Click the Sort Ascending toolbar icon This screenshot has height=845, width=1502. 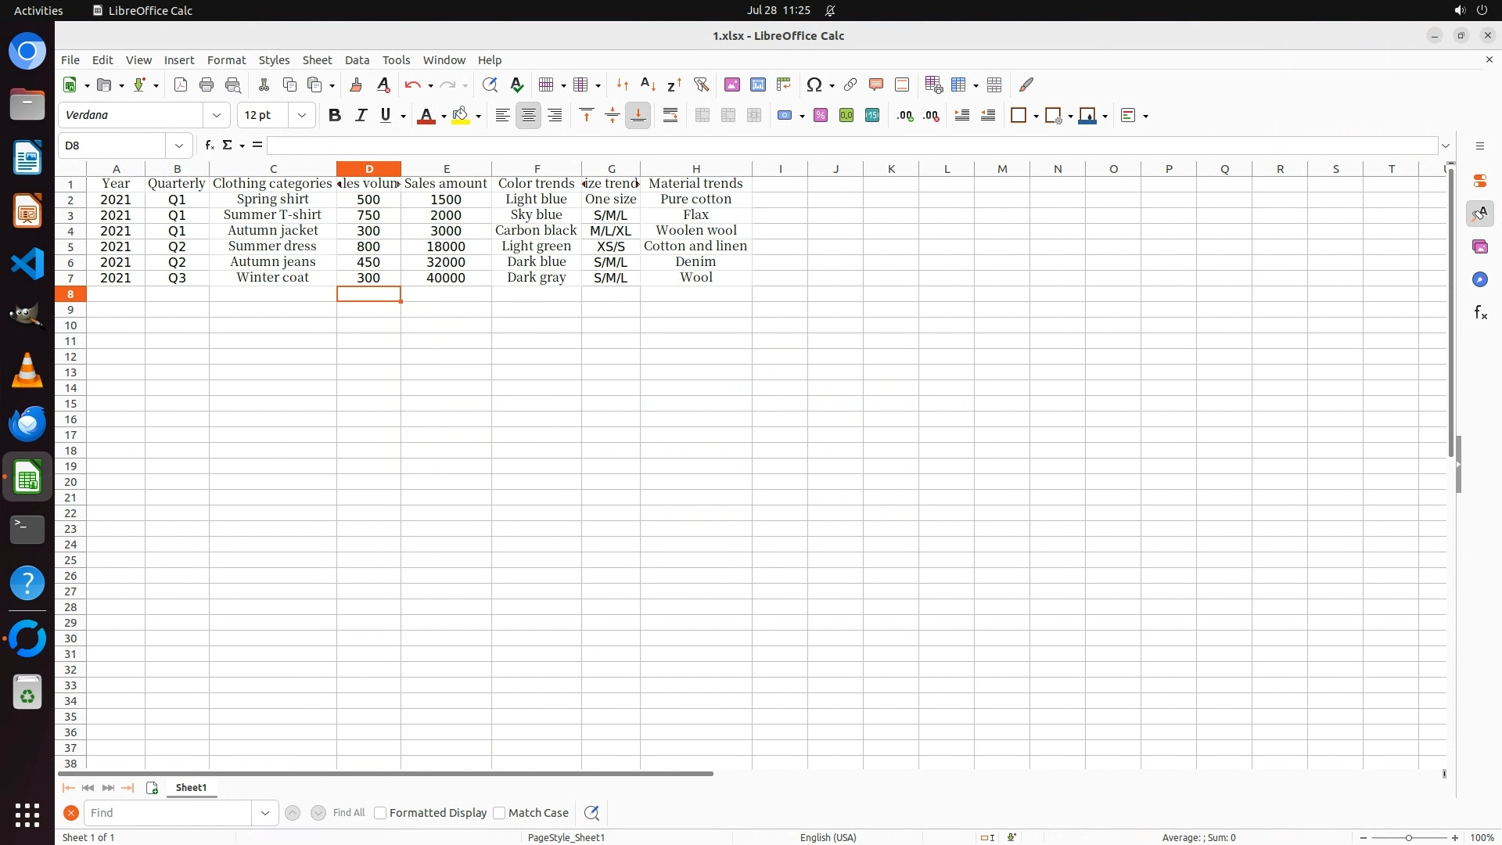648,84
